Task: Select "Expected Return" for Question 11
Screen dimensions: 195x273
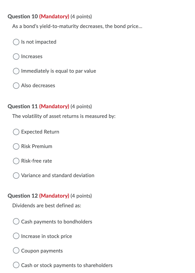Action: [x=16, y=132]
